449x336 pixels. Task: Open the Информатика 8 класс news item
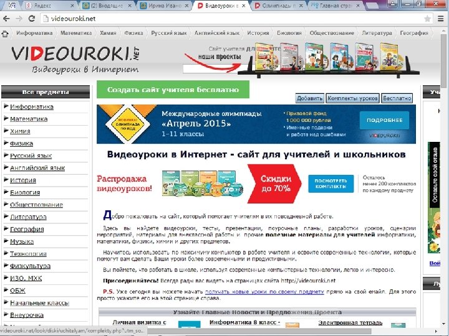pyautogui.click(x=245, y=322)
